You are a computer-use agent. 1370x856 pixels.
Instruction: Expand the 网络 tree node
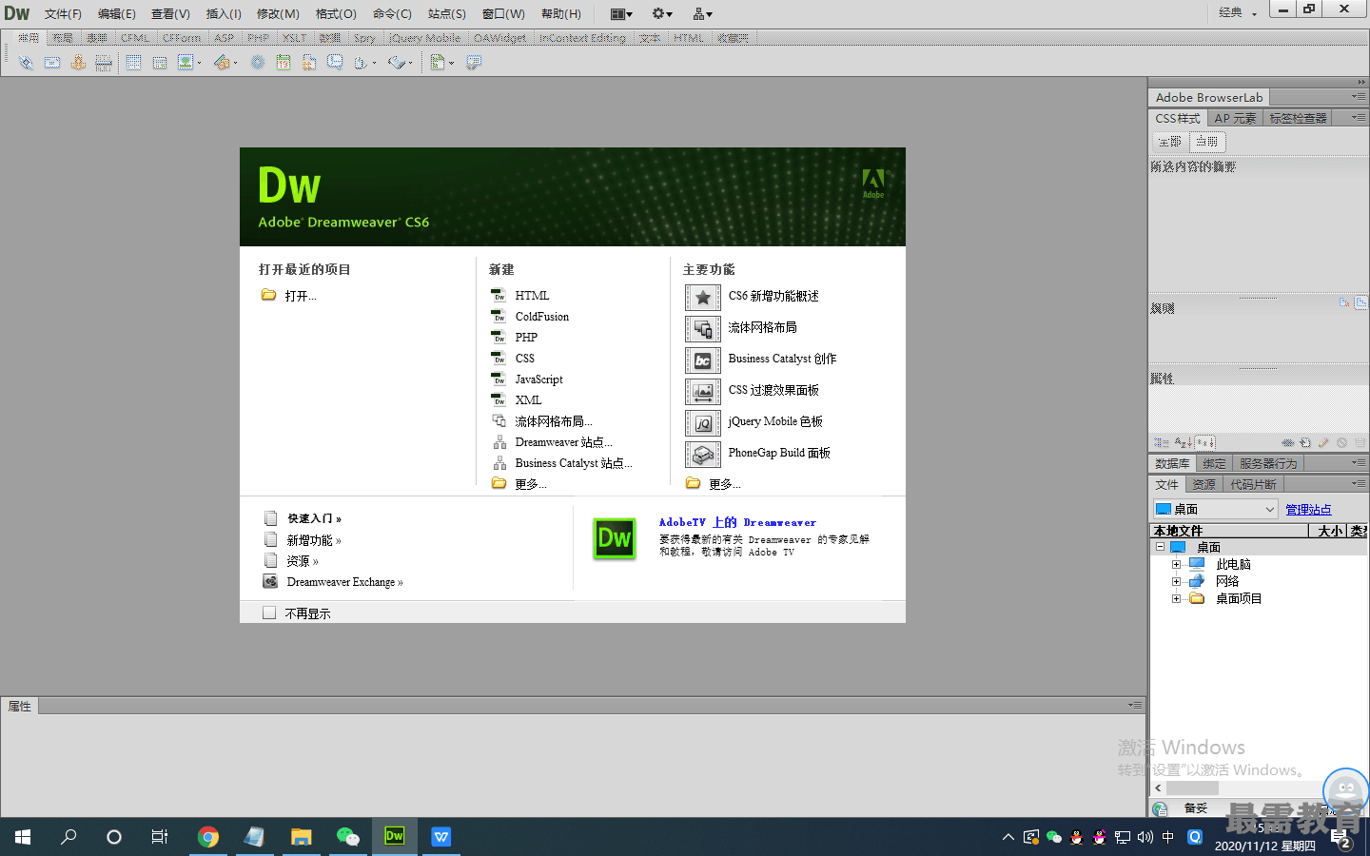pyautogui.click(x=1176, y=581)
